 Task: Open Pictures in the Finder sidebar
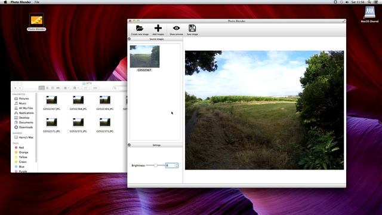point(24,99)
